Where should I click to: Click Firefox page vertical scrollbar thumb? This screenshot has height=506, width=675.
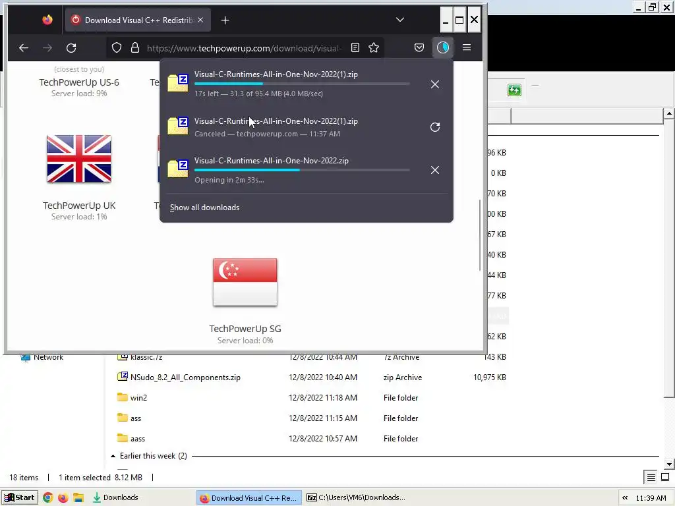tap(480, 235)
